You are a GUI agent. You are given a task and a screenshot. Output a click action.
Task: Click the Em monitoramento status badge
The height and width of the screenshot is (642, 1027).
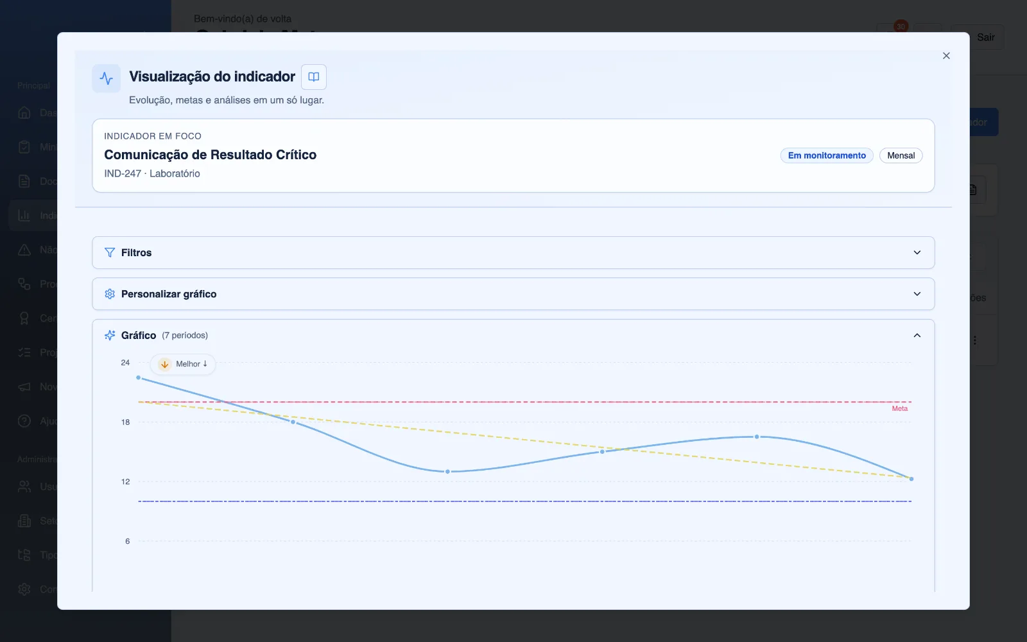tap(827, 155)
